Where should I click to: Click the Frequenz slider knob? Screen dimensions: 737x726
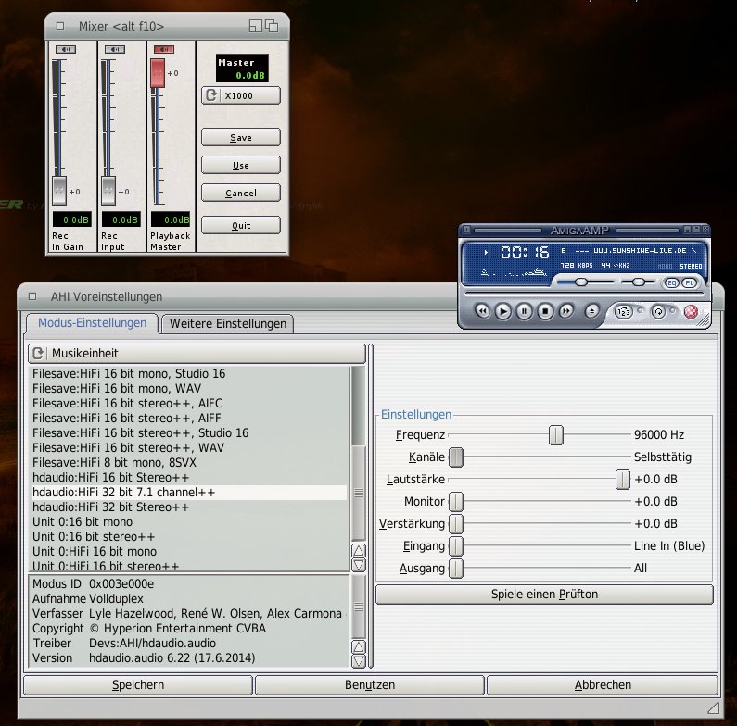click(x=555, y=434)
